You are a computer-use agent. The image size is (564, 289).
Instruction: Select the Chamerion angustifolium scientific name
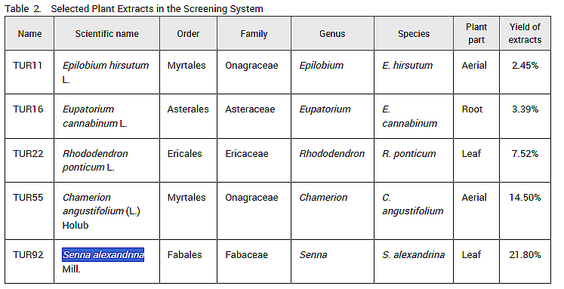pyautogui.click(x=101, y=211)
